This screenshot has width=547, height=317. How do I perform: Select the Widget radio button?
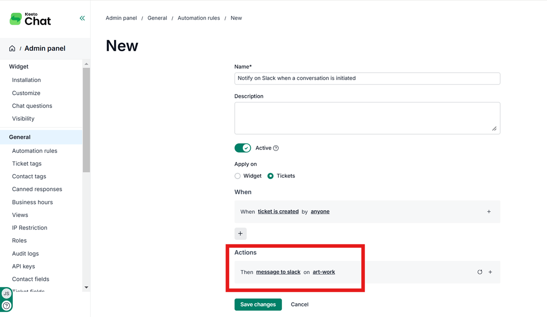coord(238,176)
